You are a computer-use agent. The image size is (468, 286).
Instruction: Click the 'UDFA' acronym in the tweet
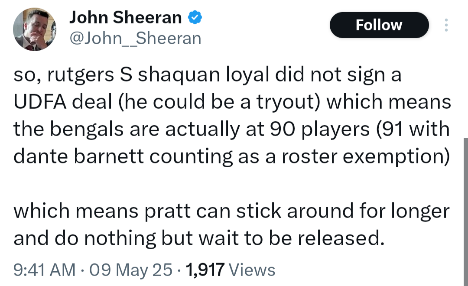click(40, 102)
